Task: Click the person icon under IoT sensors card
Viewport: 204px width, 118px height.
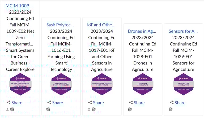Action: 89,109
